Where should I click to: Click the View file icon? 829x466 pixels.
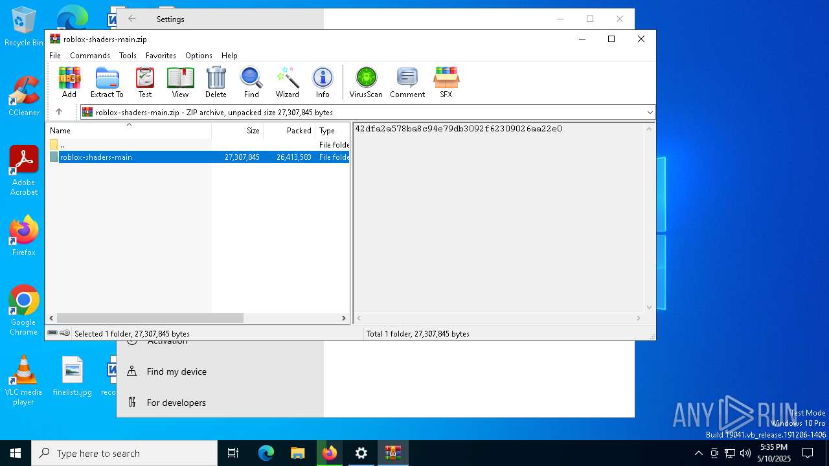180,82
